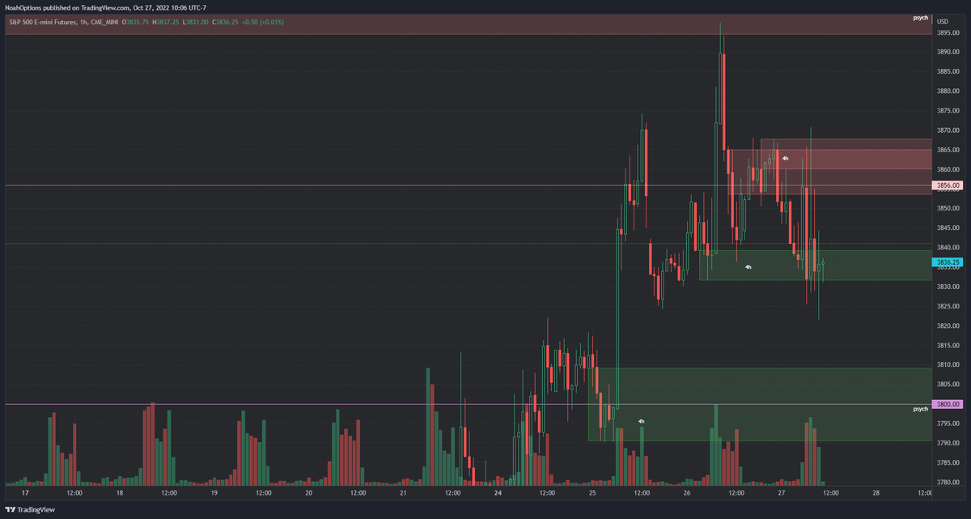Click the 3785.00 price axis label
This screenshot has height=519, width=971.
pyautogui.click(x=948, y=463)
